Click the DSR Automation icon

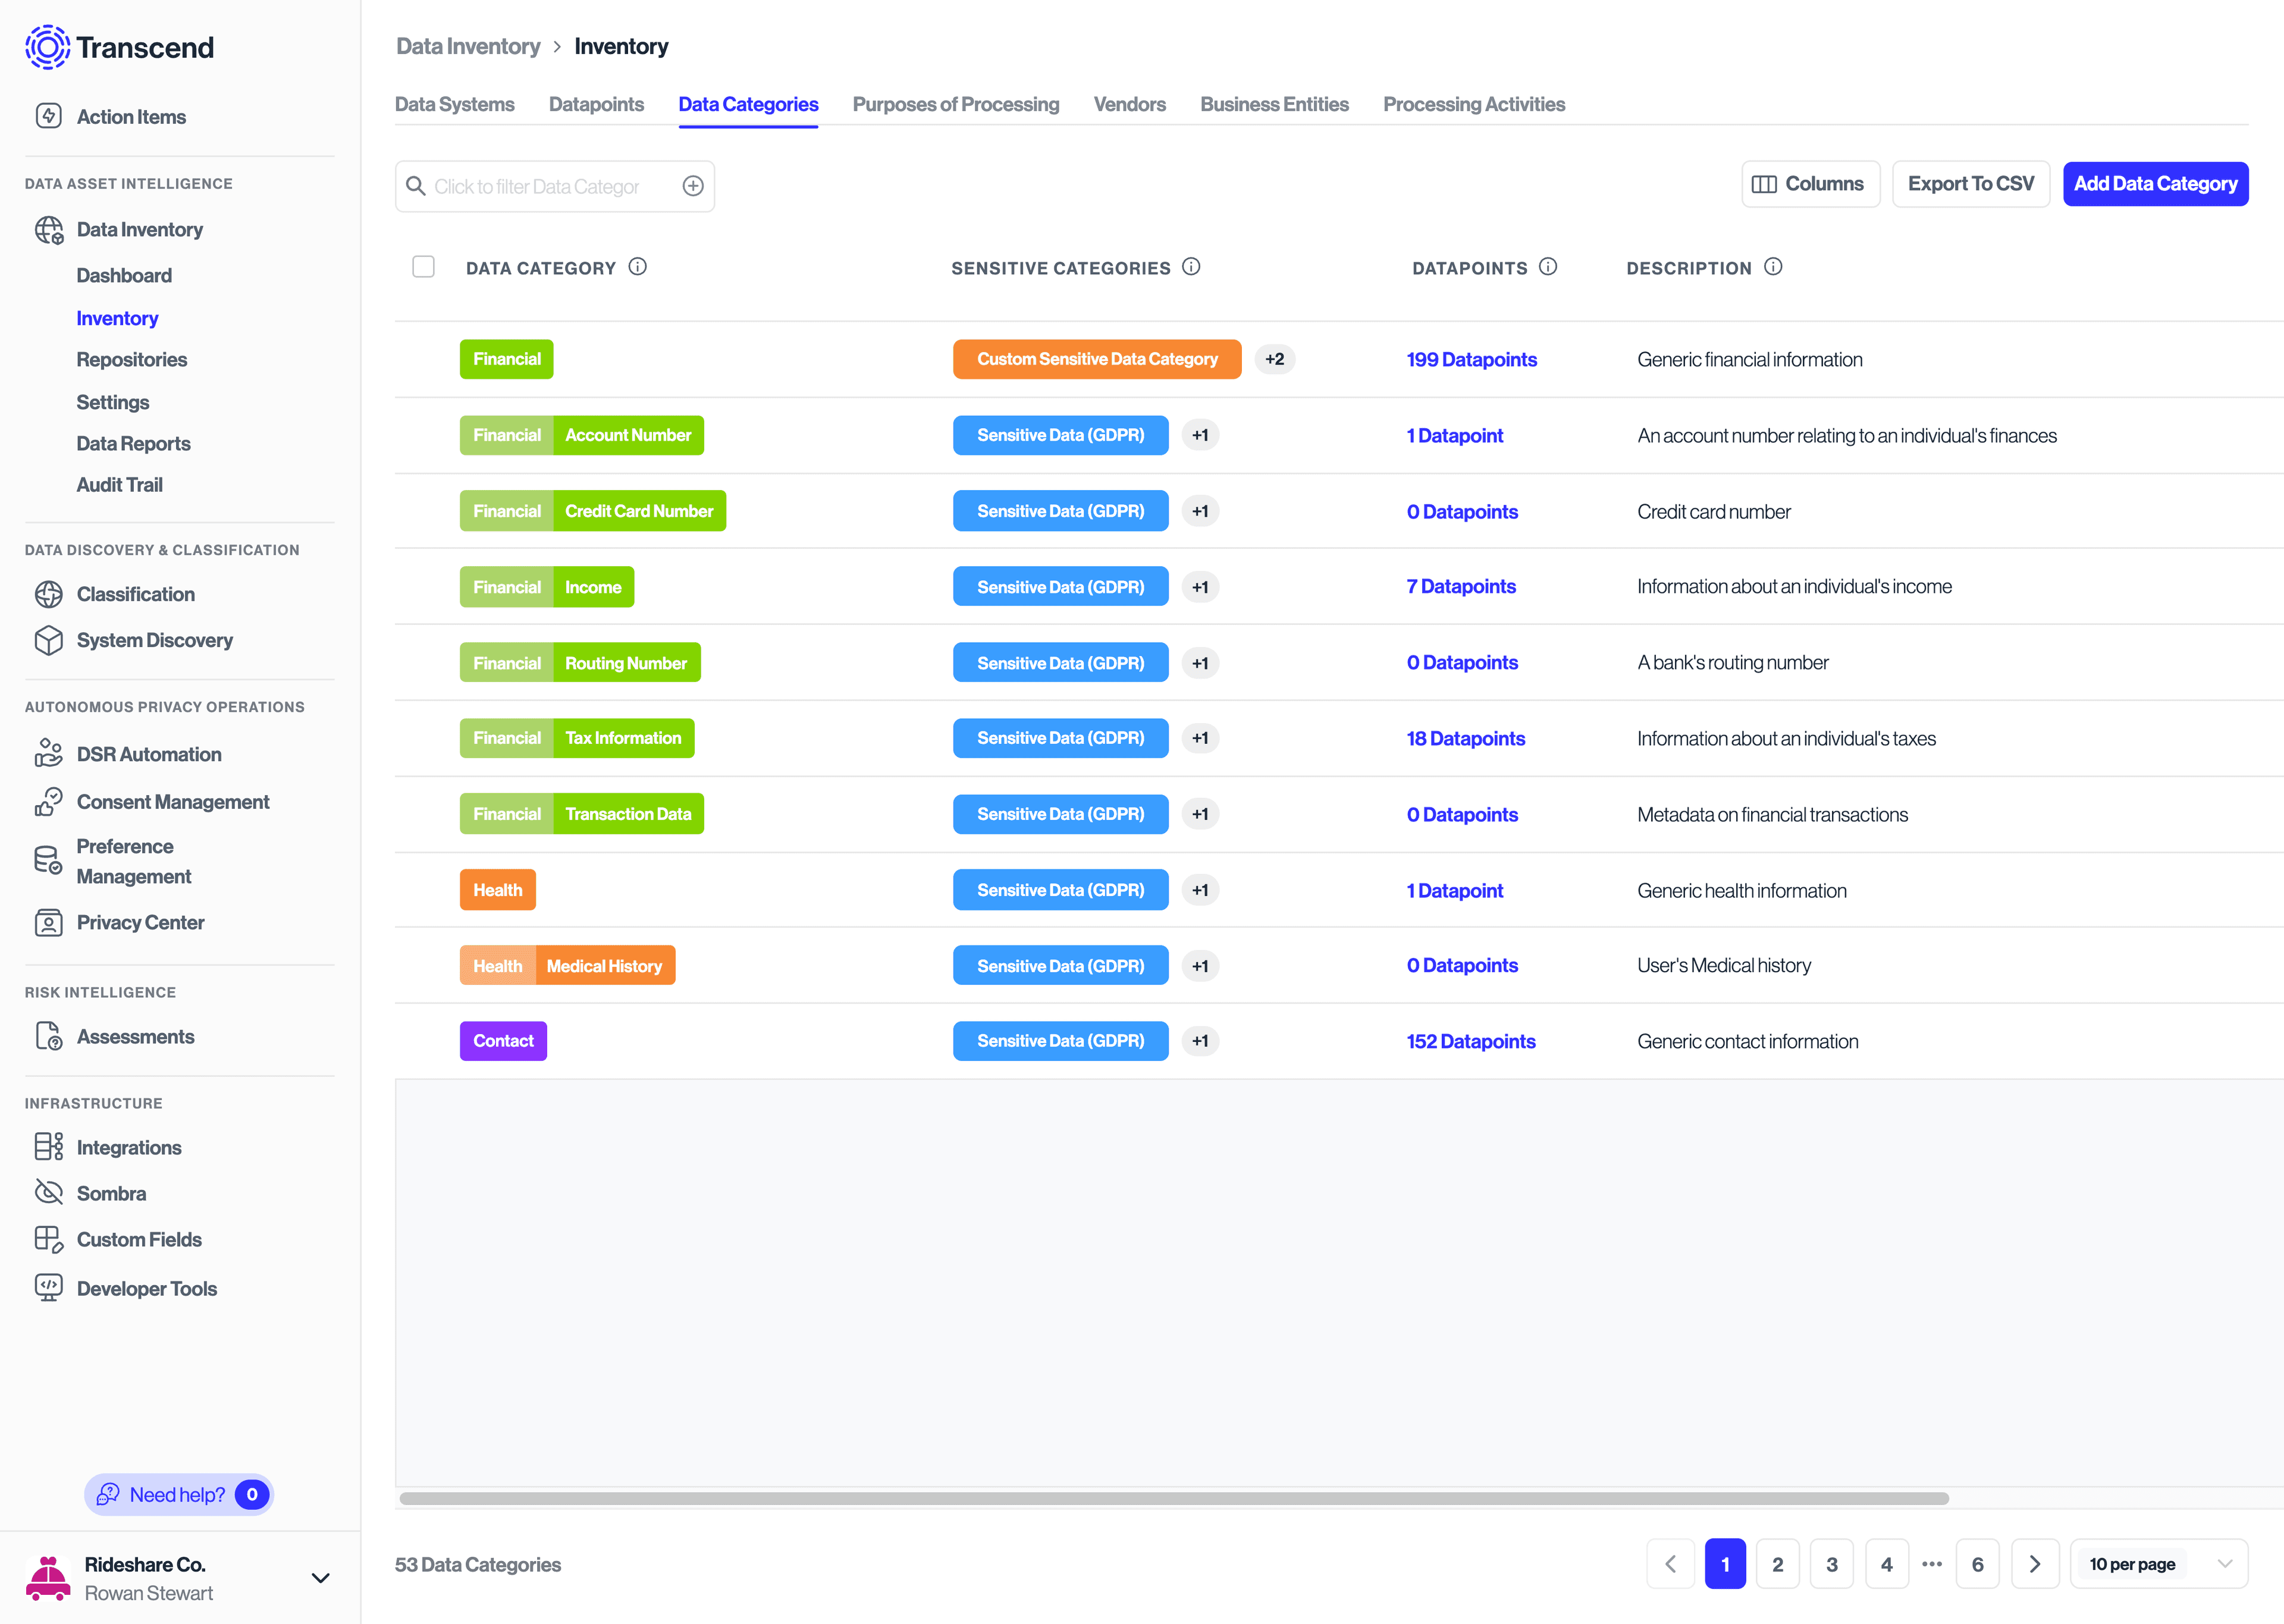coord(50,754)
